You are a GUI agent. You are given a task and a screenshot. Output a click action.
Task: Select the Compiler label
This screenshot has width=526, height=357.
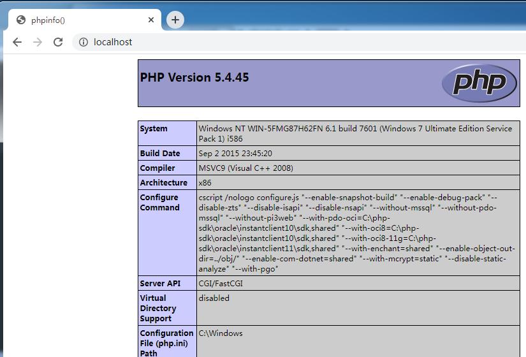pyautogui.click(x=157, y=168)
